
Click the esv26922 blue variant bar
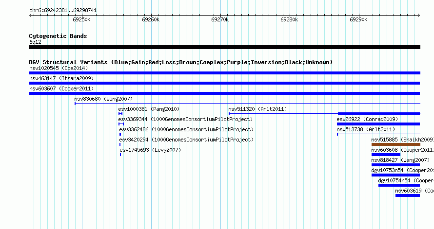(378, 124)
